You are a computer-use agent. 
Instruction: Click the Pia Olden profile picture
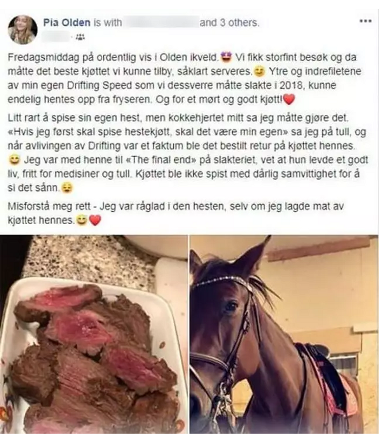pos(22,30)
